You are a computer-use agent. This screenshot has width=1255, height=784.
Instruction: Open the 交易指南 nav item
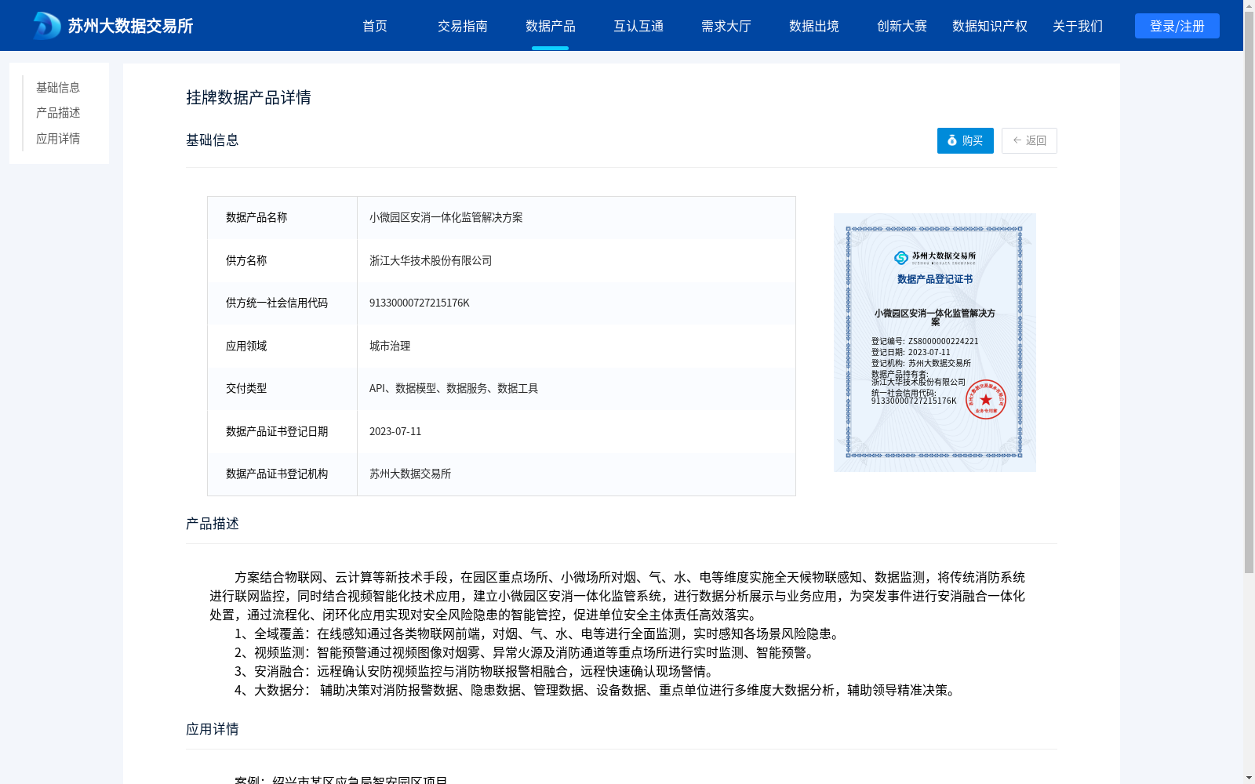pyautogui.click(x=463, y=26)
